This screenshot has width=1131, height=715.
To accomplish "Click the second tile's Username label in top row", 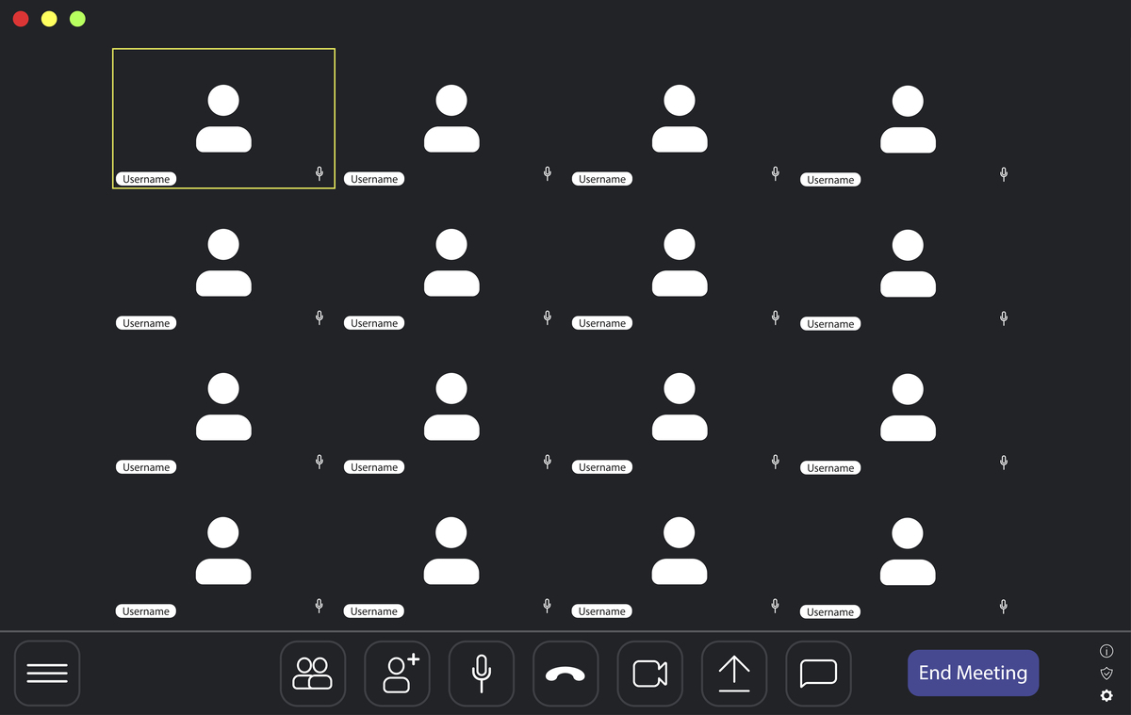I will pyautogui.click(x=374, y=179).
